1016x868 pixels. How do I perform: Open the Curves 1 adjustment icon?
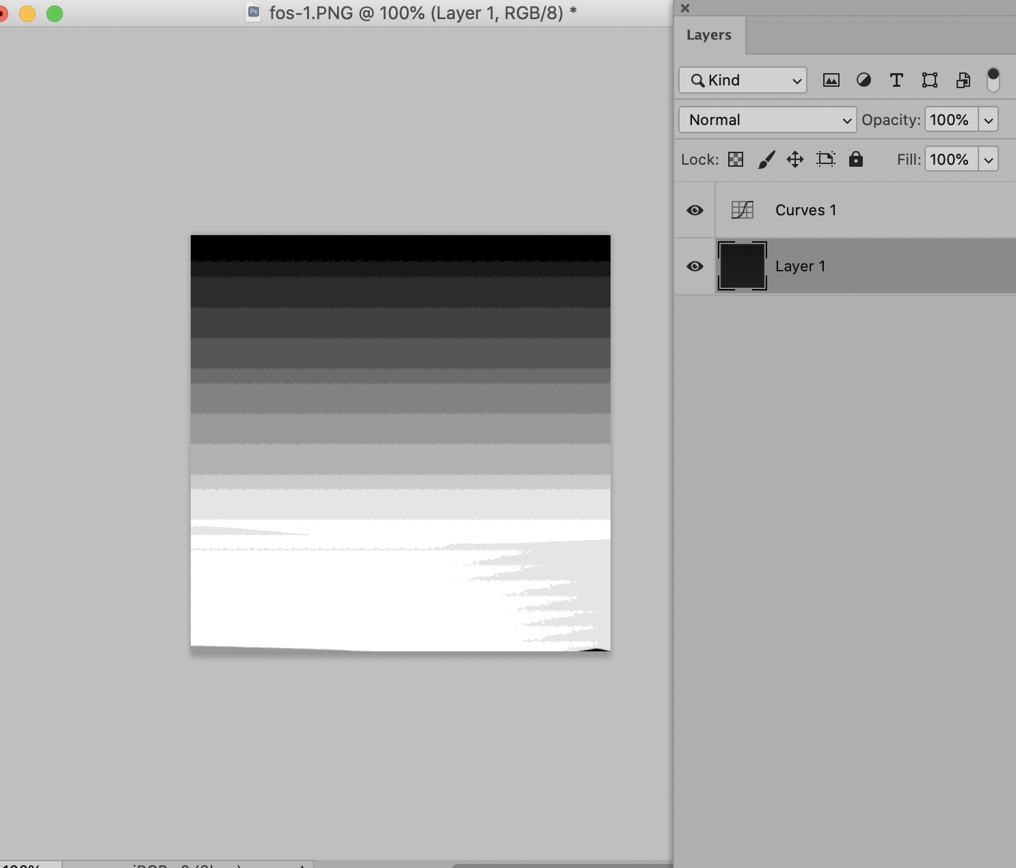(x=743, y=210)
